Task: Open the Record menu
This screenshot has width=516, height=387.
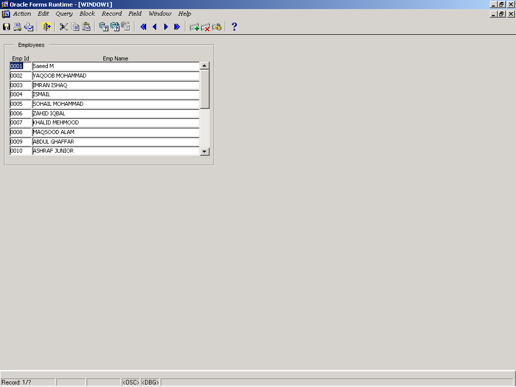Action: pos(111,14)
